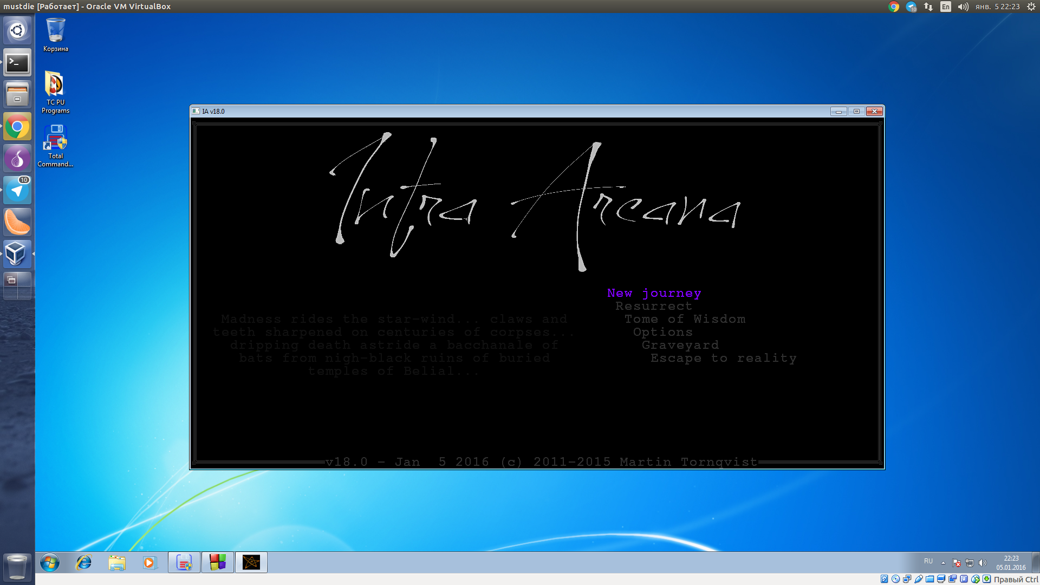Open the Graveyard menu entry
1040x585 pixels.
(680, 345)
